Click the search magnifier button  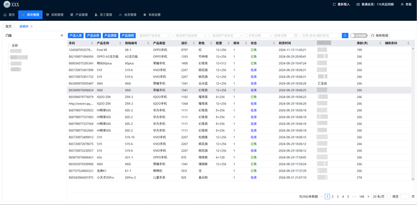(x=345, y=35)
